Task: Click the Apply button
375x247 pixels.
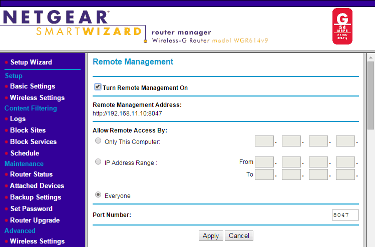Action: [211, 235]
